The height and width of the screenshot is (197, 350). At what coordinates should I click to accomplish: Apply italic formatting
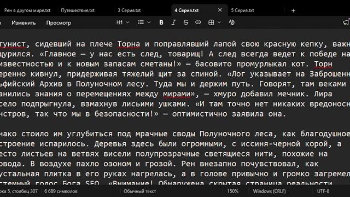point(173,22)
